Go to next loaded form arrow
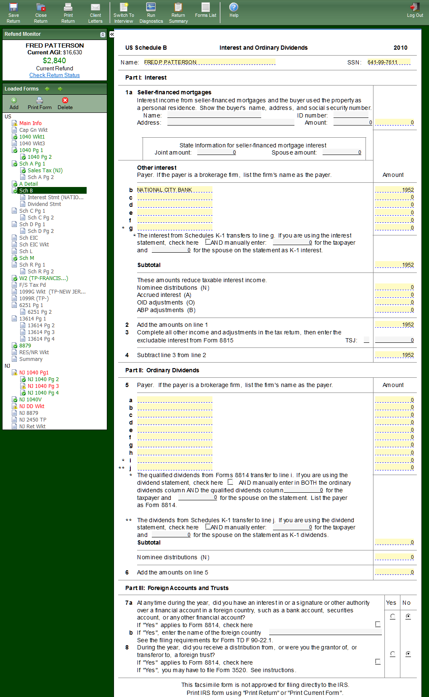The height and width of the screenshot is (697, 429). coord(60,89)
